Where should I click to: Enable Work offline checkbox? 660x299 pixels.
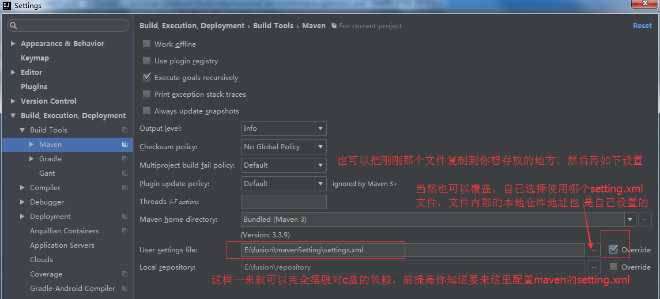point(146,44)
